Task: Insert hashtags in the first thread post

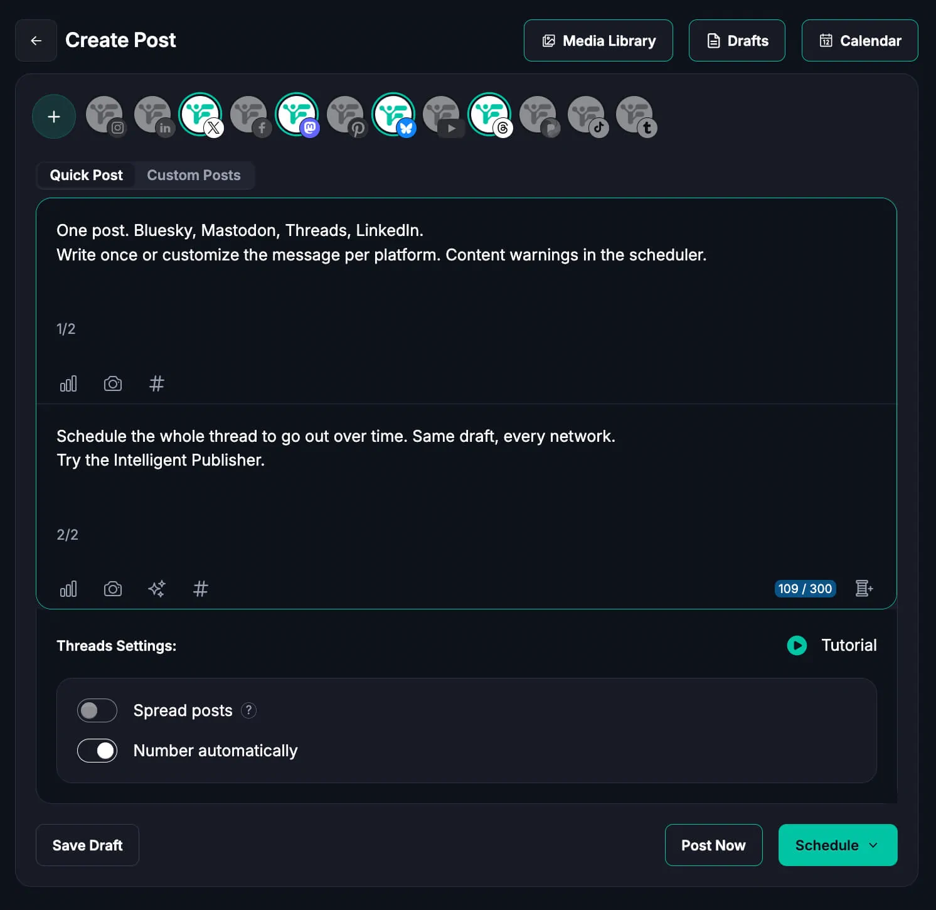Action: click(157, 383)
